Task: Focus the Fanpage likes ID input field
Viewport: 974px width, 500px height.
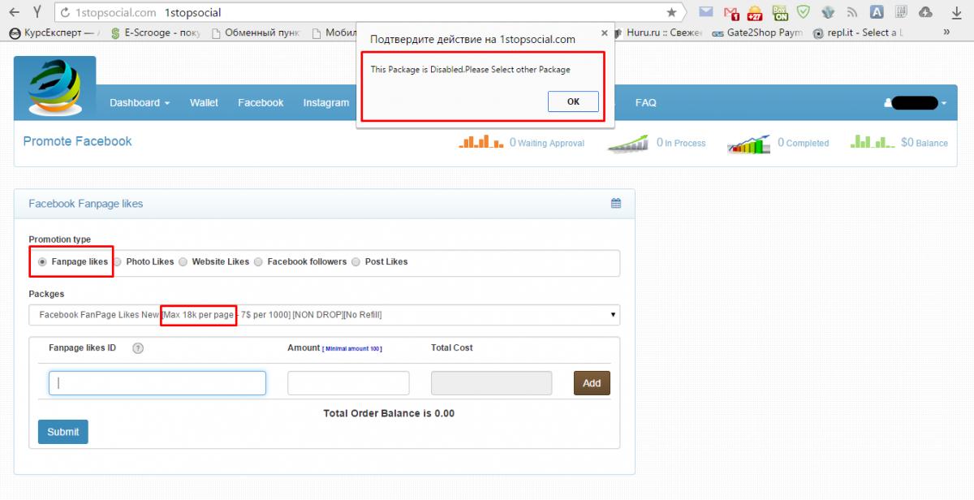Action: coord(157,383)
